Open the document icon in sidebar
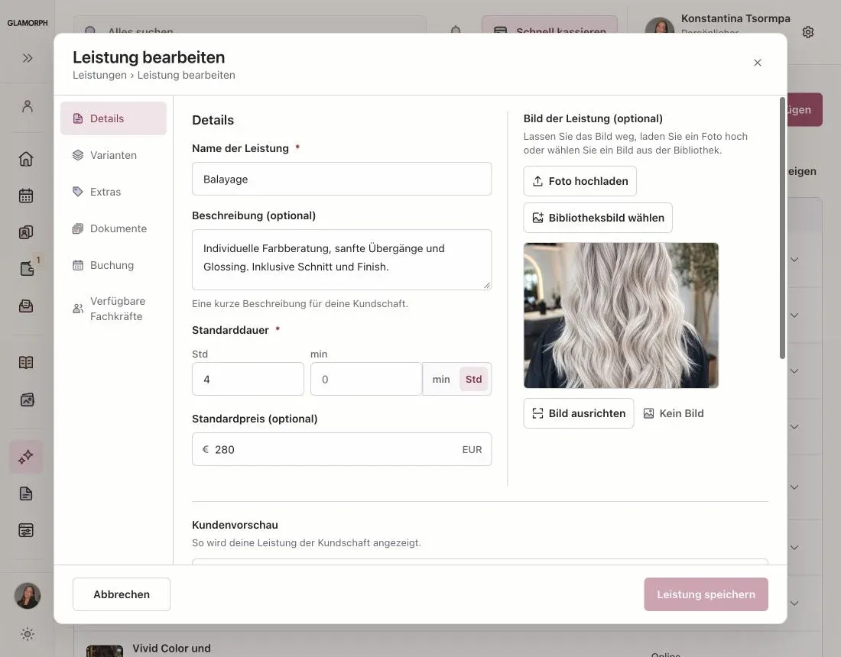This screenshot has width=841, height=657. (x=26, y=494)
